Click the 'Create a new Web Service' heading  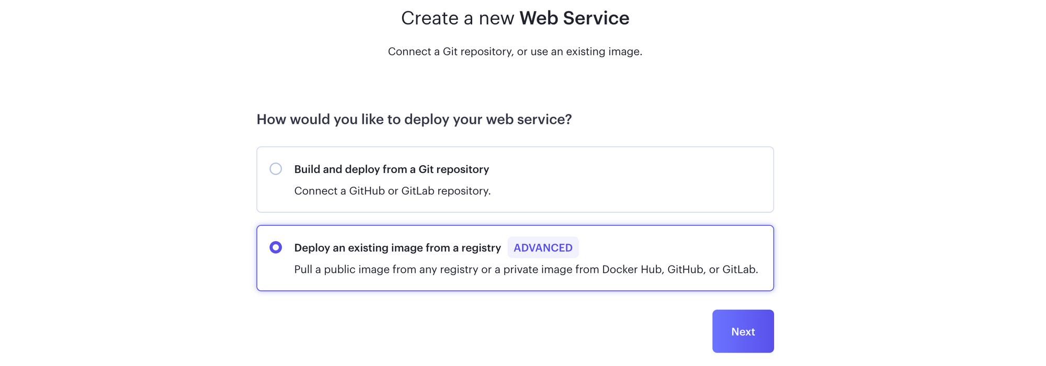click(x=515, y=18)
